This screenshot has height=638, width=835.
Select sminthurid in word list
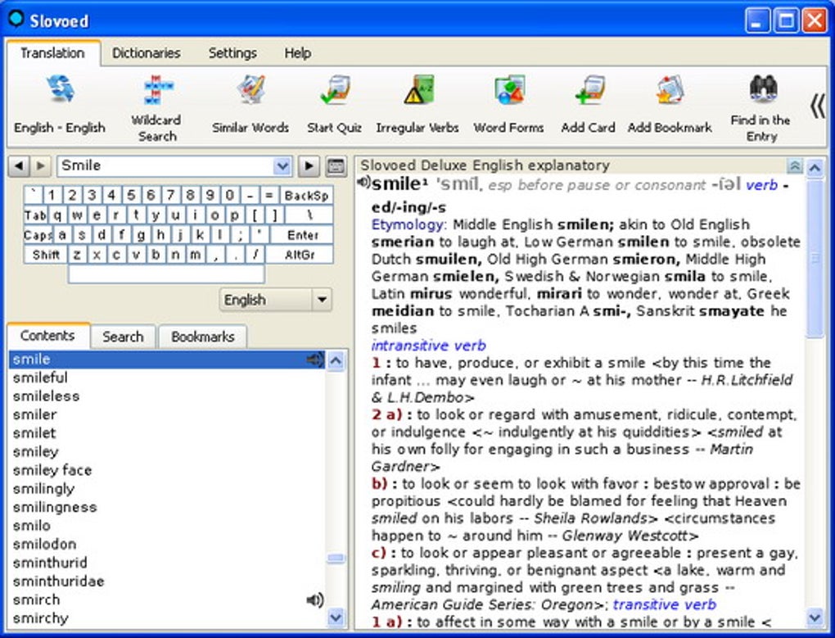(167, 563)
